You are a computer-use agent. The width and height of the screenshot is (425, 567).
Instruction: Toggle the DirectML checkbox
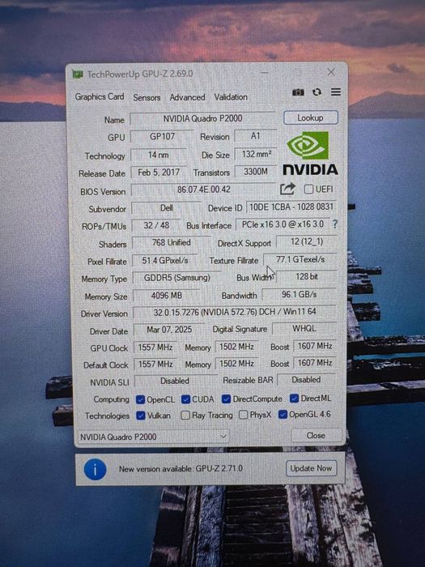pyautogui.click(x=294, y=399)
